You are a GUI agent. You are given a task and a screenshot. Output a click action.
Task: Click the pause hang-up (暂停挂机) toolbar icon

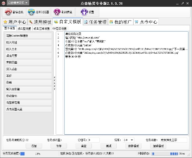coord(14,12)
